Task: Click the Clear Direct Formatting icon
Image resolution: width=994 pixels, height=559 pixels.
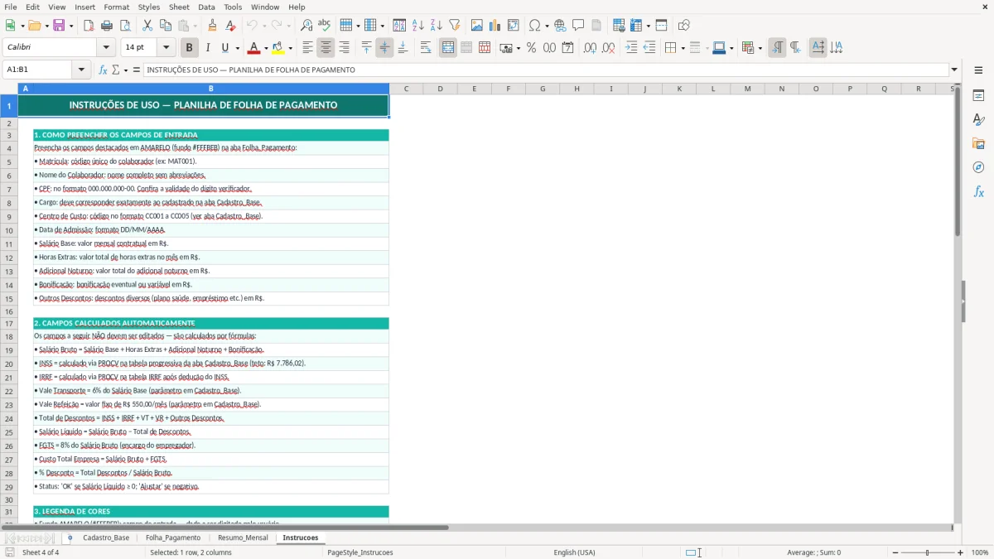Action: [x=231, y=26]
